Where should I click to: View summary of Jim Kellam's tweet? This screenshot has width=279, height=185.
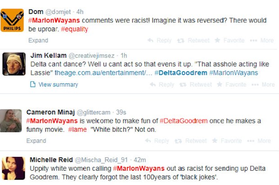(54, 85)
